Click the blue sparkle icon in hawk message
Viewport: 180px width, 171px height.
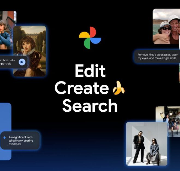[4, 138]
